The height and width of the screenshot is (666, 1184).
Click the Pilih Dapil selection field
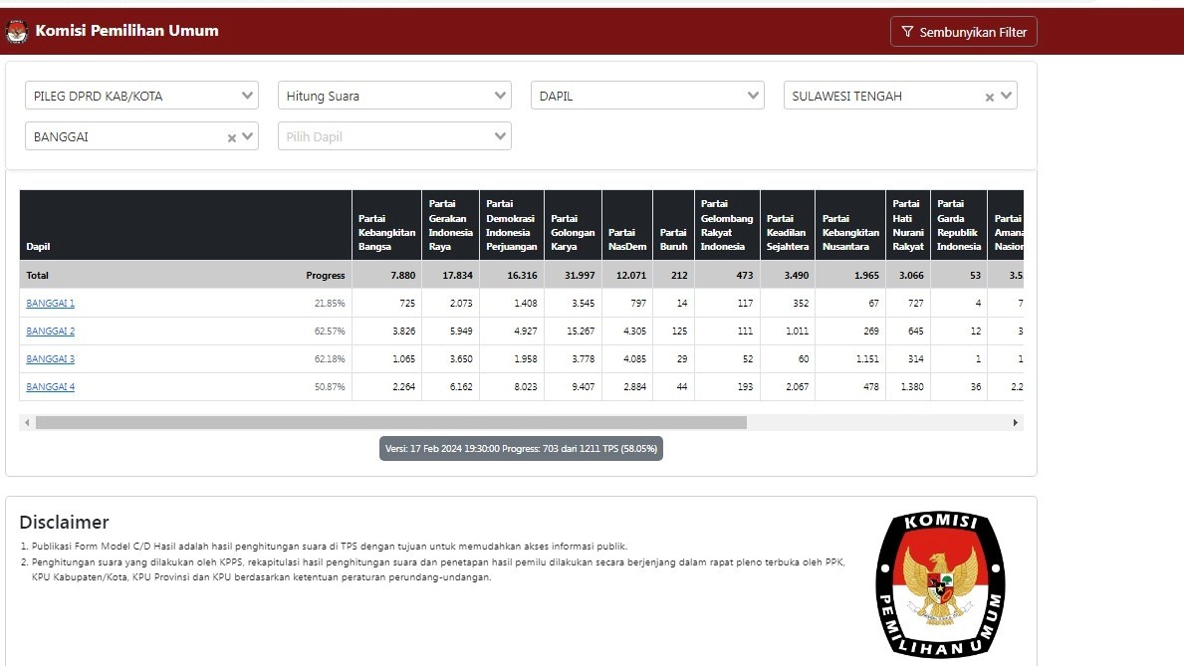tap(383, 136)
